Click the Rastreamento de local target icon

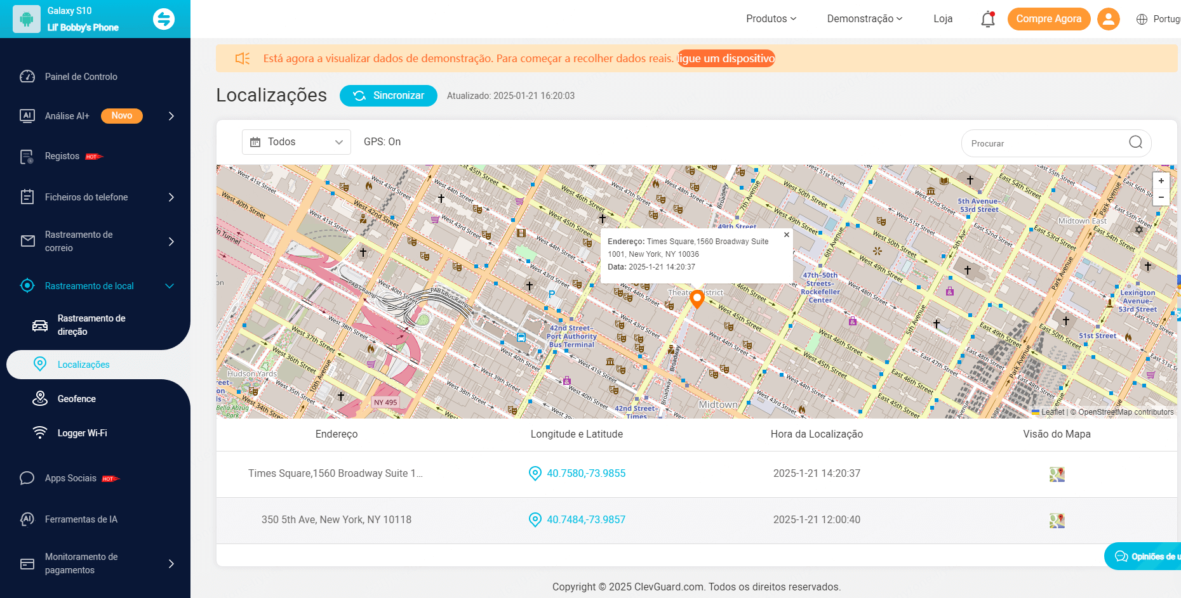click(x=27, y=285)
